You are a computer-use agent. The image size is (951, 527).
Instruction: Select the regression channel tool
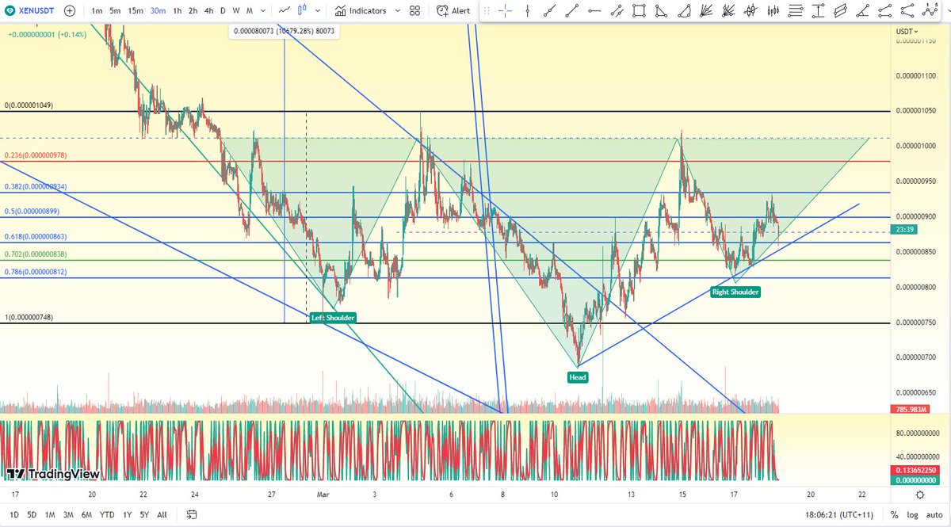click(840, 11)
